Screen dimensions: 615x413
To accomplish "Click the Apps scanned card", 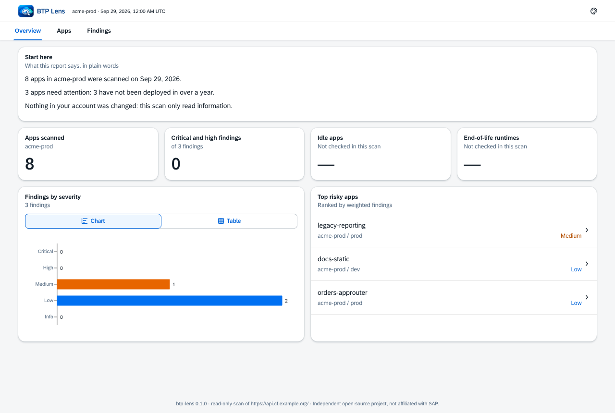I will [x=88, y=154].
